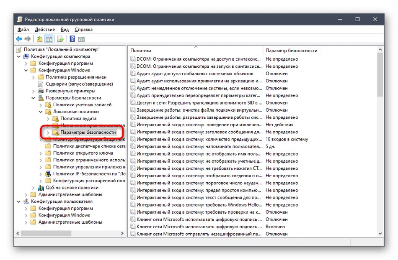Select Политики ограниченного использования tree item
The height and width of the screenshot is (260, 398).
click(89, 160)
